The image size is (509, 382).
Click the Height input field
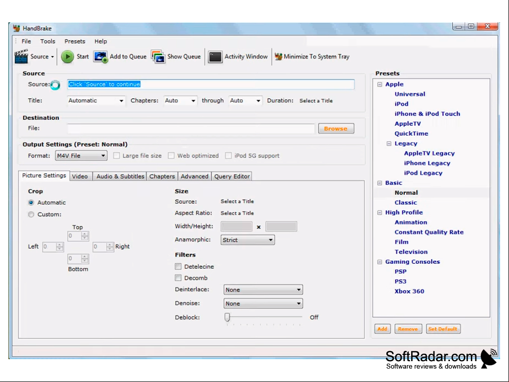click(x=281, y=227)
